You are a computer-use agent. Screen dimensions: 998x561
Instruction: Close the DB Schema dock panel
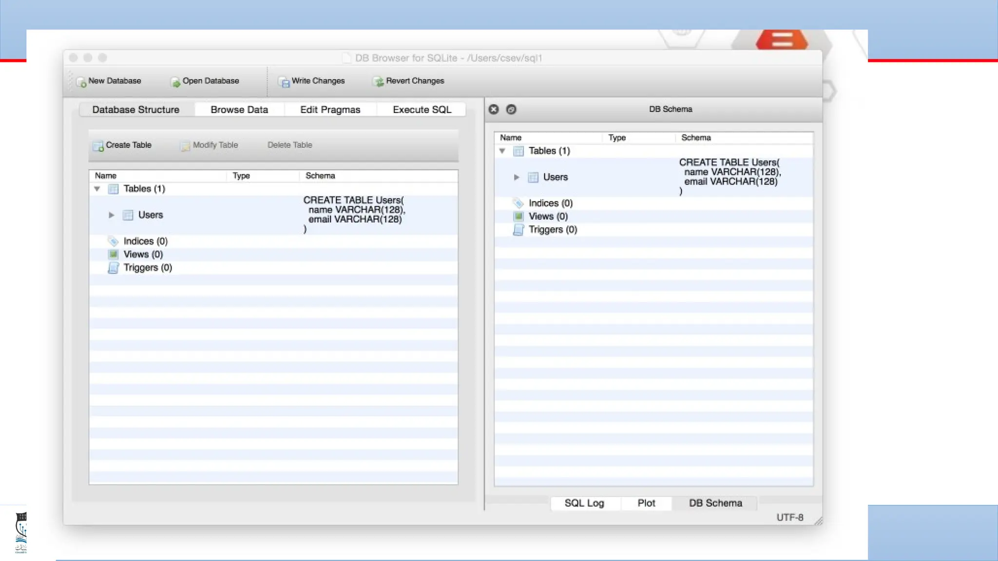coord(494,109)
